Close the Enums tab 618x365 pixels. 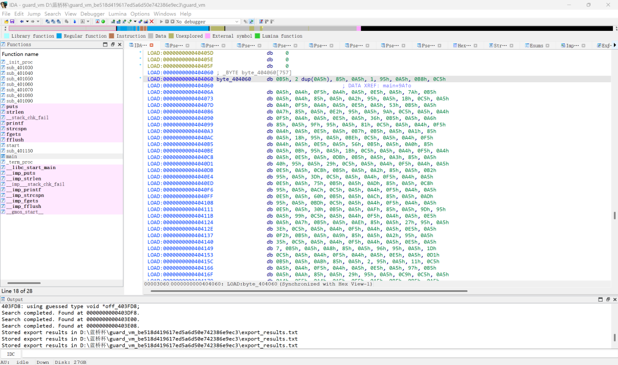(548, 46)
